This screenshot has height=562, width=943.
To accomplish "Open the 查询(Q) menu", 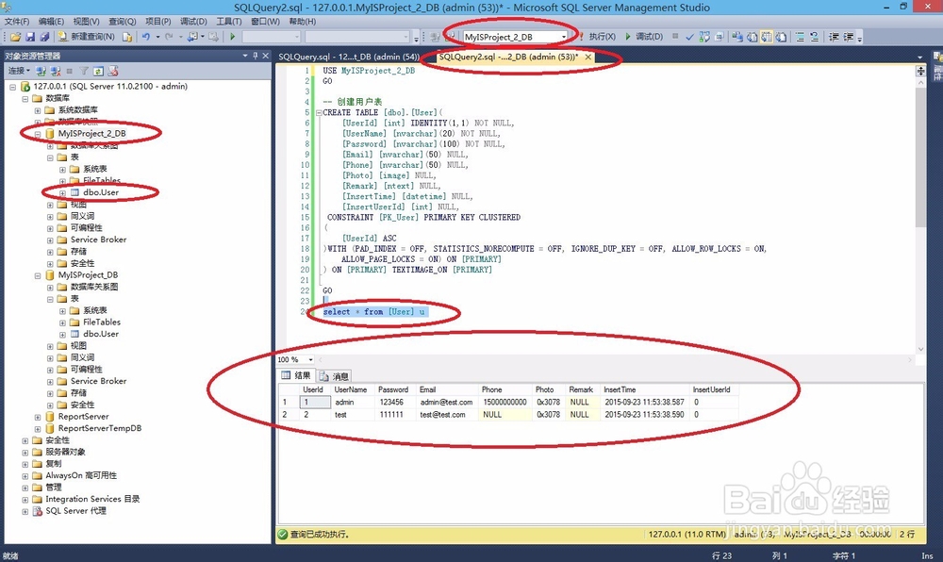I will click(x=122, y=21).
